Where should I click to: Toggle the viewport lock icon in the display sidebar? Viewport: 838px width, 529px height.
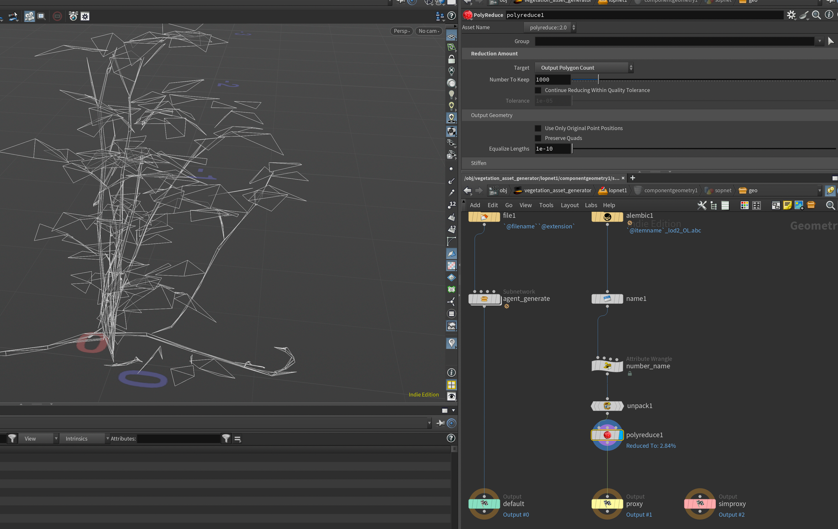pyautogui.click(x=451, y=59)
